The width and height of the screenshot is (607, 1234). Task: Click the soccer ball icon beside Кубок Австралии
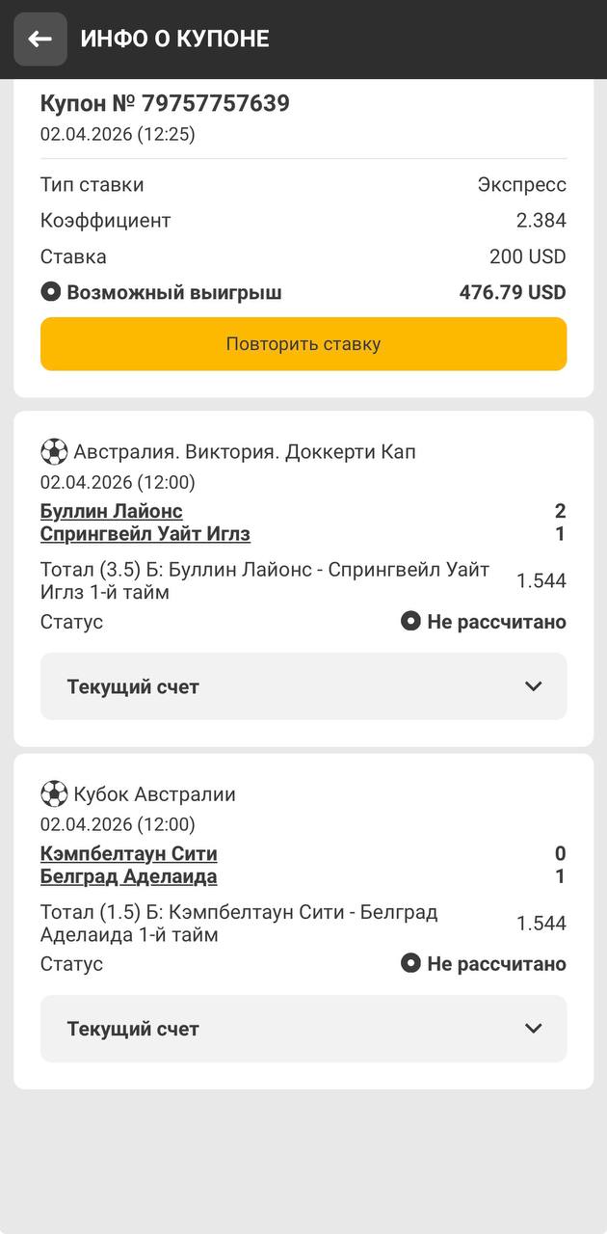[x=54, y=793]
